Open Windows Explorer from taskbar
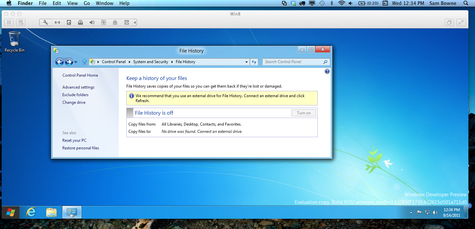Image resolution: width=475 pixels, height=229 pixels. coord(51,212)
